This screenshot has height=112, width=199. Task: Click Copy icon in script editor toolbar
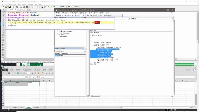click(24, 7)
